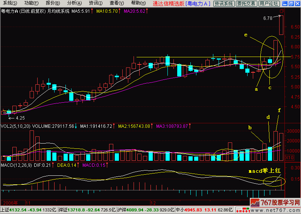Click the restore window icon at top right
Viewport: 301px width, 214px height.
290,3
